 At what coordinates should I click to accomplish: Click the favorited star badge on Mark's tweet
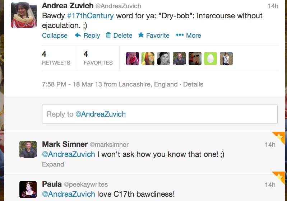point(280,137)
